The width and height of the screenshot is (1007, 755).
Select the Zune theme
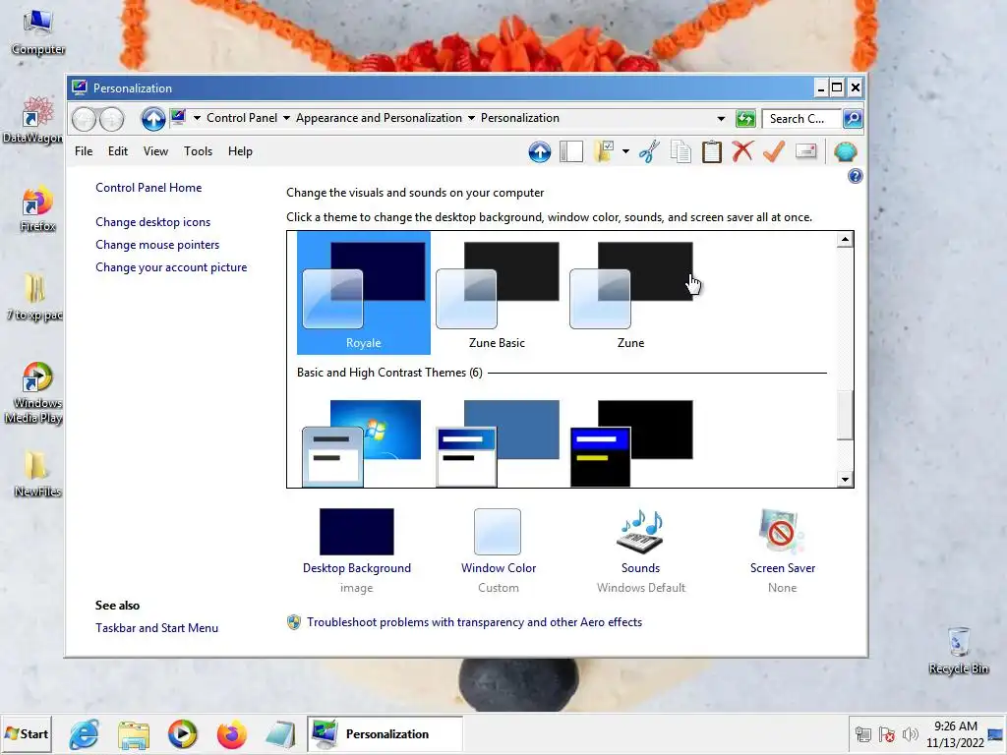coord(630,293)
